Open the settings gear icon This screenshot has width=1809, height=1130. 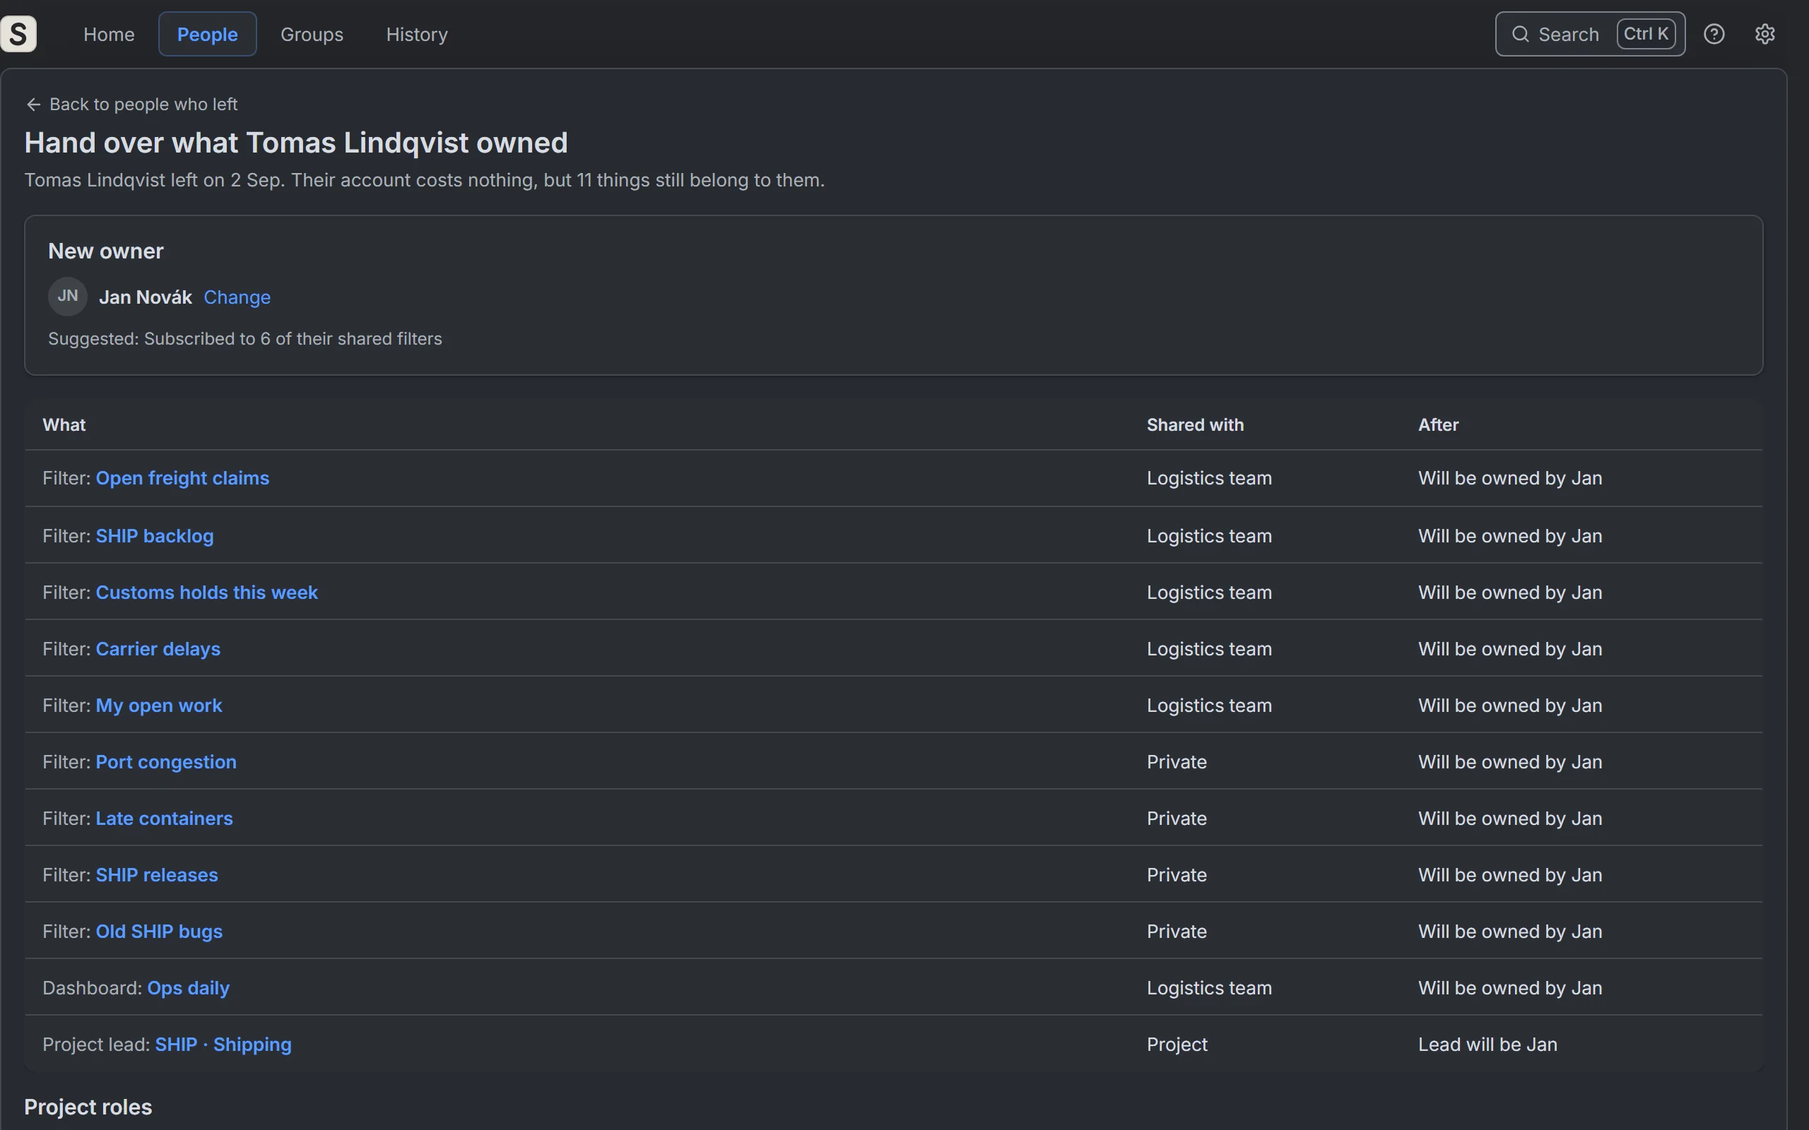click(1765, 34)
